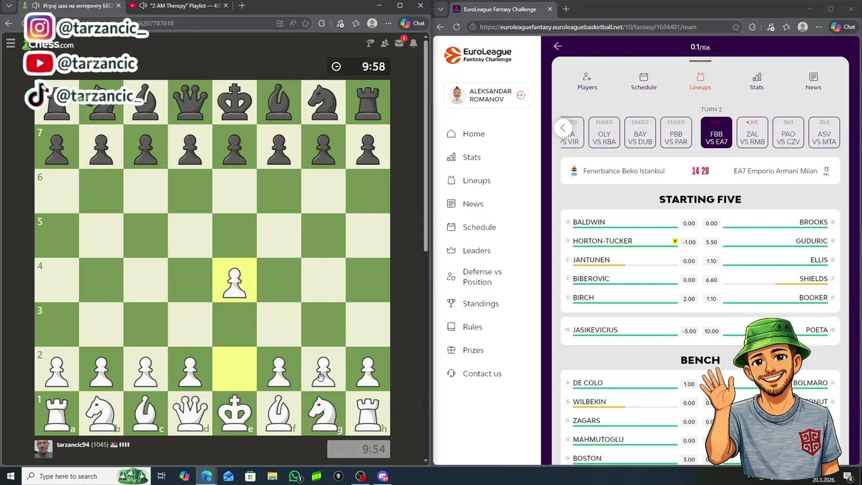
Task: Click the Windows Start button
Action: (10, 476)
